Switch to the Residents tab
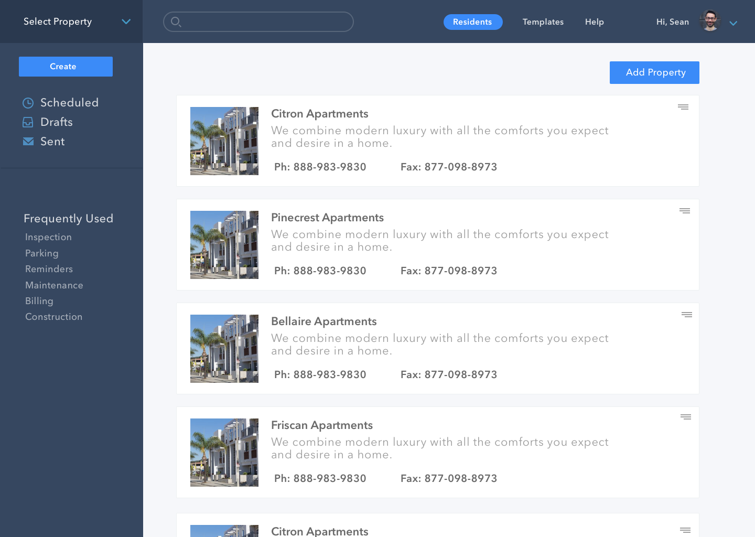755x537 pixels. click(472, 22)
